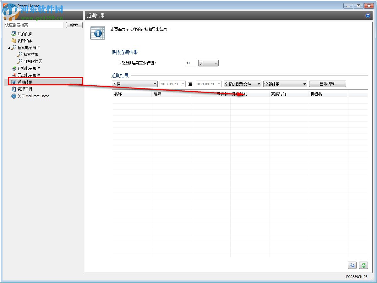Select 近期结果 in the sidebar
The width and height of the screenshot is (377, 283).
25,82
